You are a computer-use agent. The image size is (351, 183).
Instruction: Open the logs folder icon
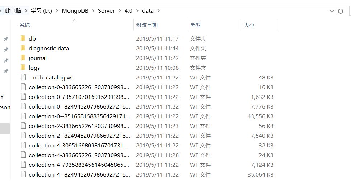[x=23, y=67]
